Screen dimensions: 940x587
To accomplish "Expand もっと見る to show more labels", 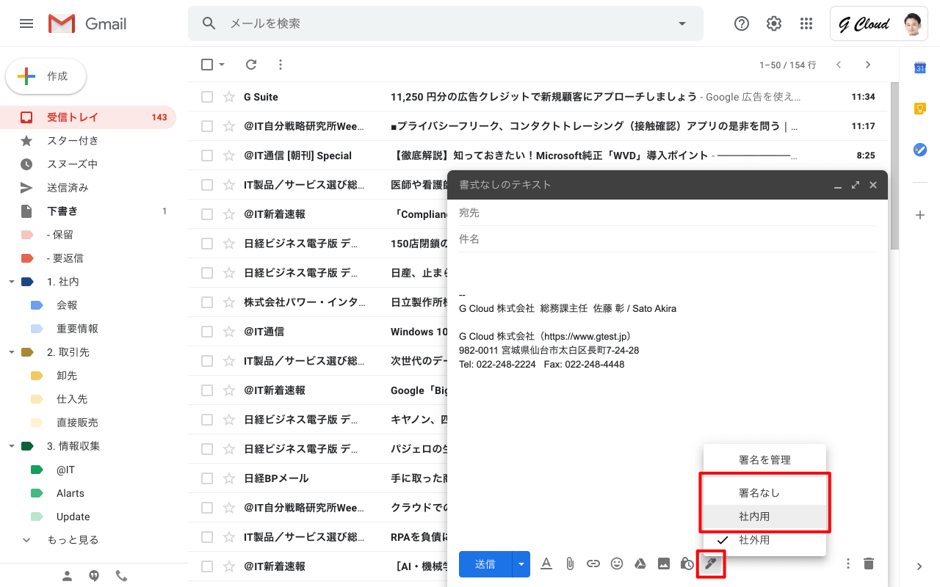I will [73, 540].
